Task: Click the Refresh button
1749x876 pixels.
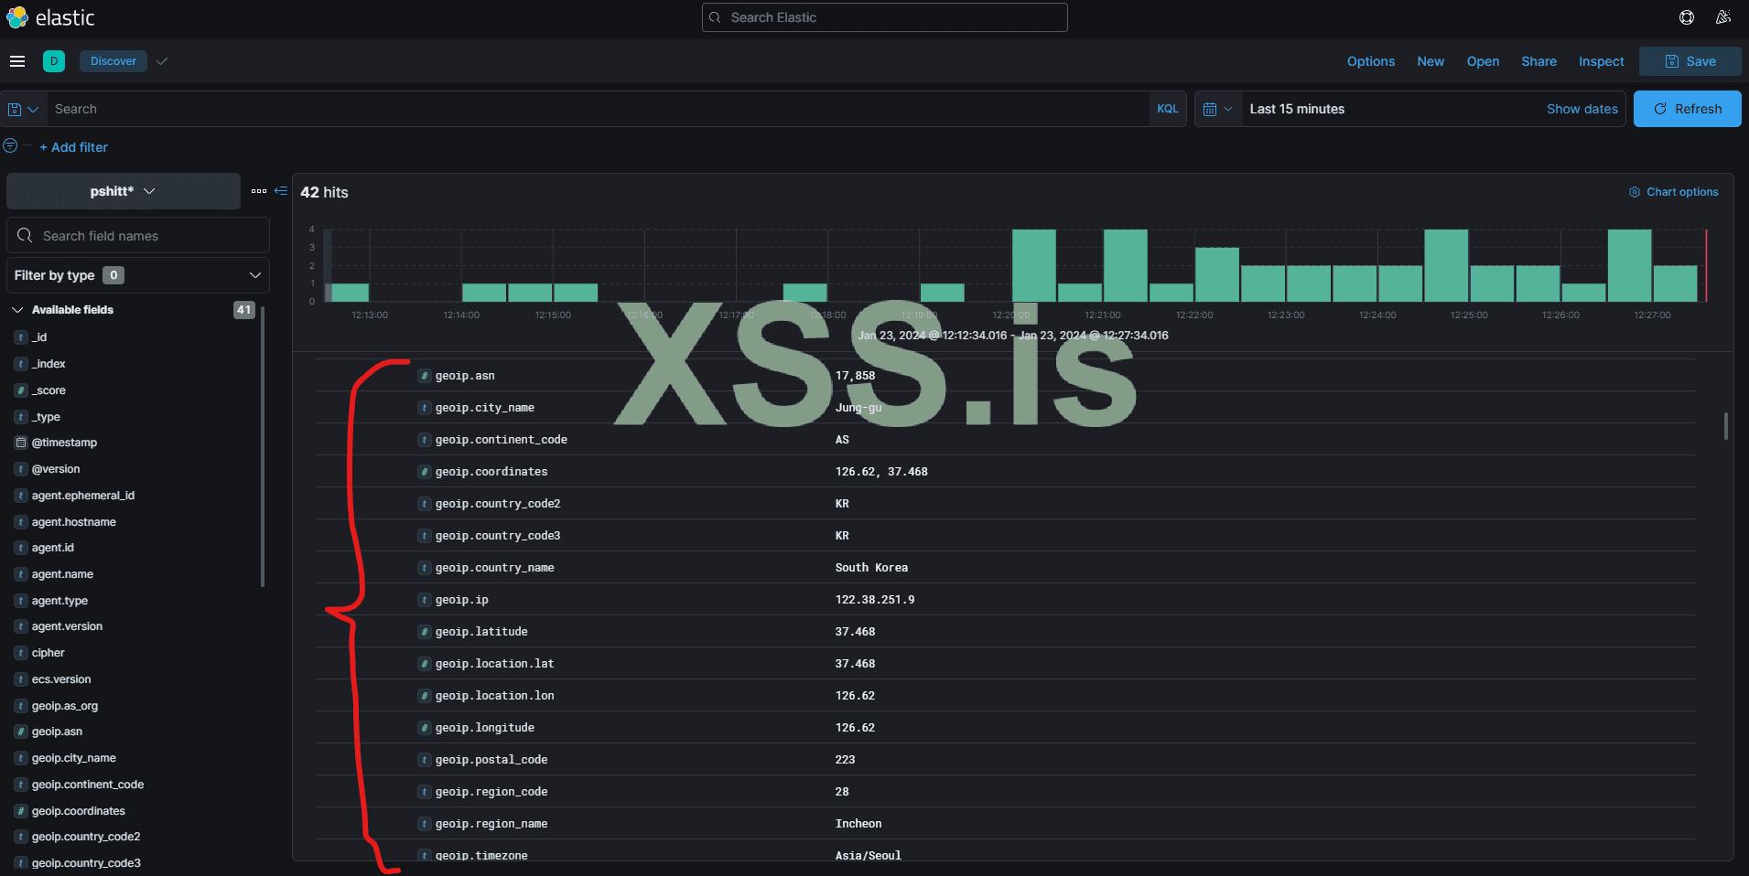Action: click(x=1687, y=109)
